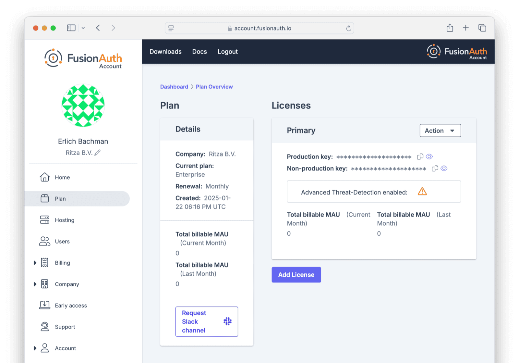Click the pencil icon next to Ritza B.V.
Viewport: 519px width, 363px height.
point(98,153)
